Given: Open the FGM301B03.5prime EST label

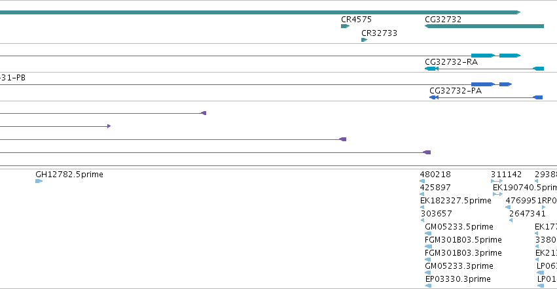Looking at the screenshot, I should [x=463, y=240].
